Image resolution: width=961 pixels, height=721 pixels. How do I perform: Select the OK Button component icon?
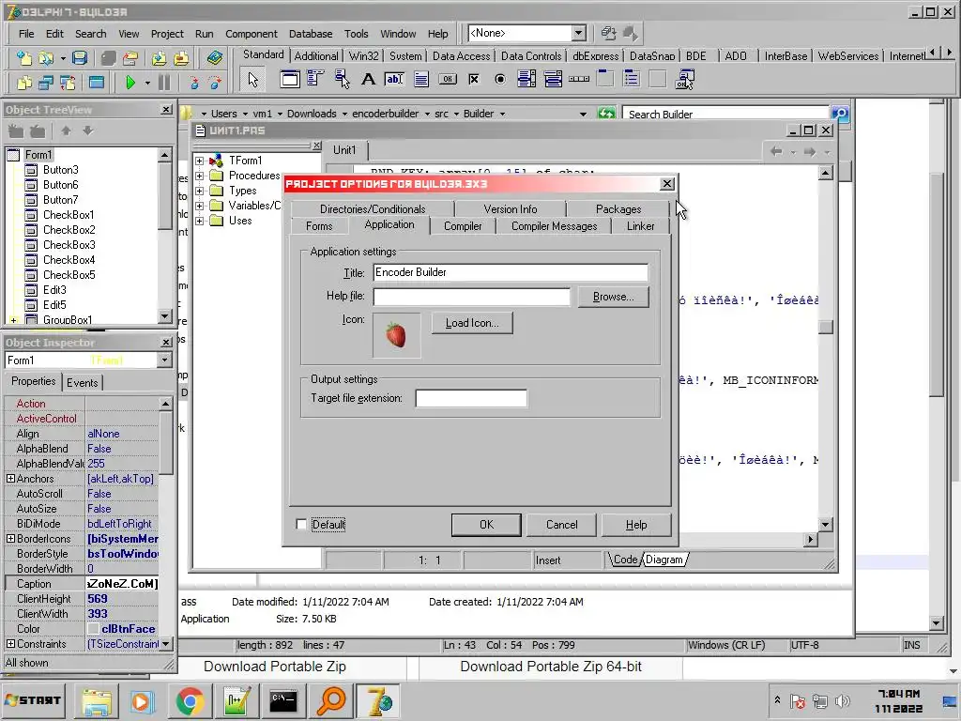tap(448, 79)
